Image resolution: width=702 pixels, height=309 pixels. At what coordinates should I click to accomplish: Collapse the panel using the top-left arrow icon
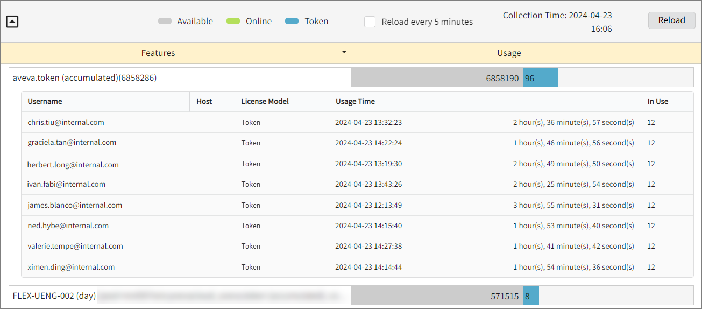[x=13, y=22]
